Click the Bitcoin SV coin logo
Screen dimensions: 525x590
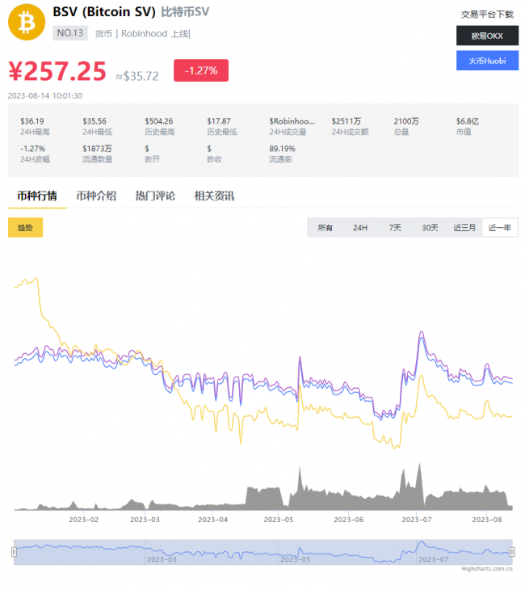[x=27, y=22]
